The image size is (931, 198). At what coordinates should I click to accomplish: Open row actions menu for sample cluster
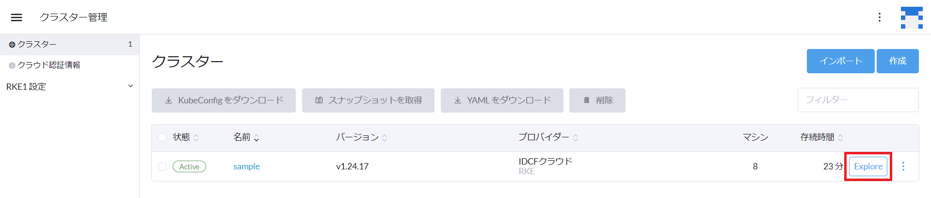click(x=903, y=166)
